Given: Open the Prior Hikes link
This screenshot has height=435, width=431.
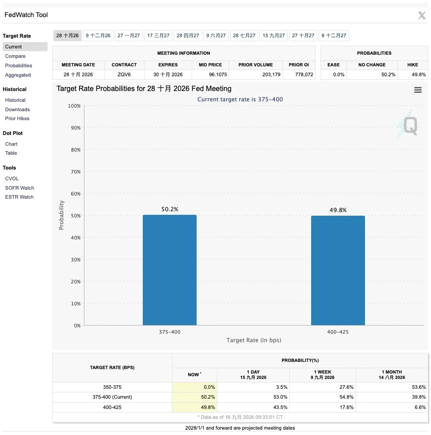Looking at the screenshot, I should (x=17, y=118).
